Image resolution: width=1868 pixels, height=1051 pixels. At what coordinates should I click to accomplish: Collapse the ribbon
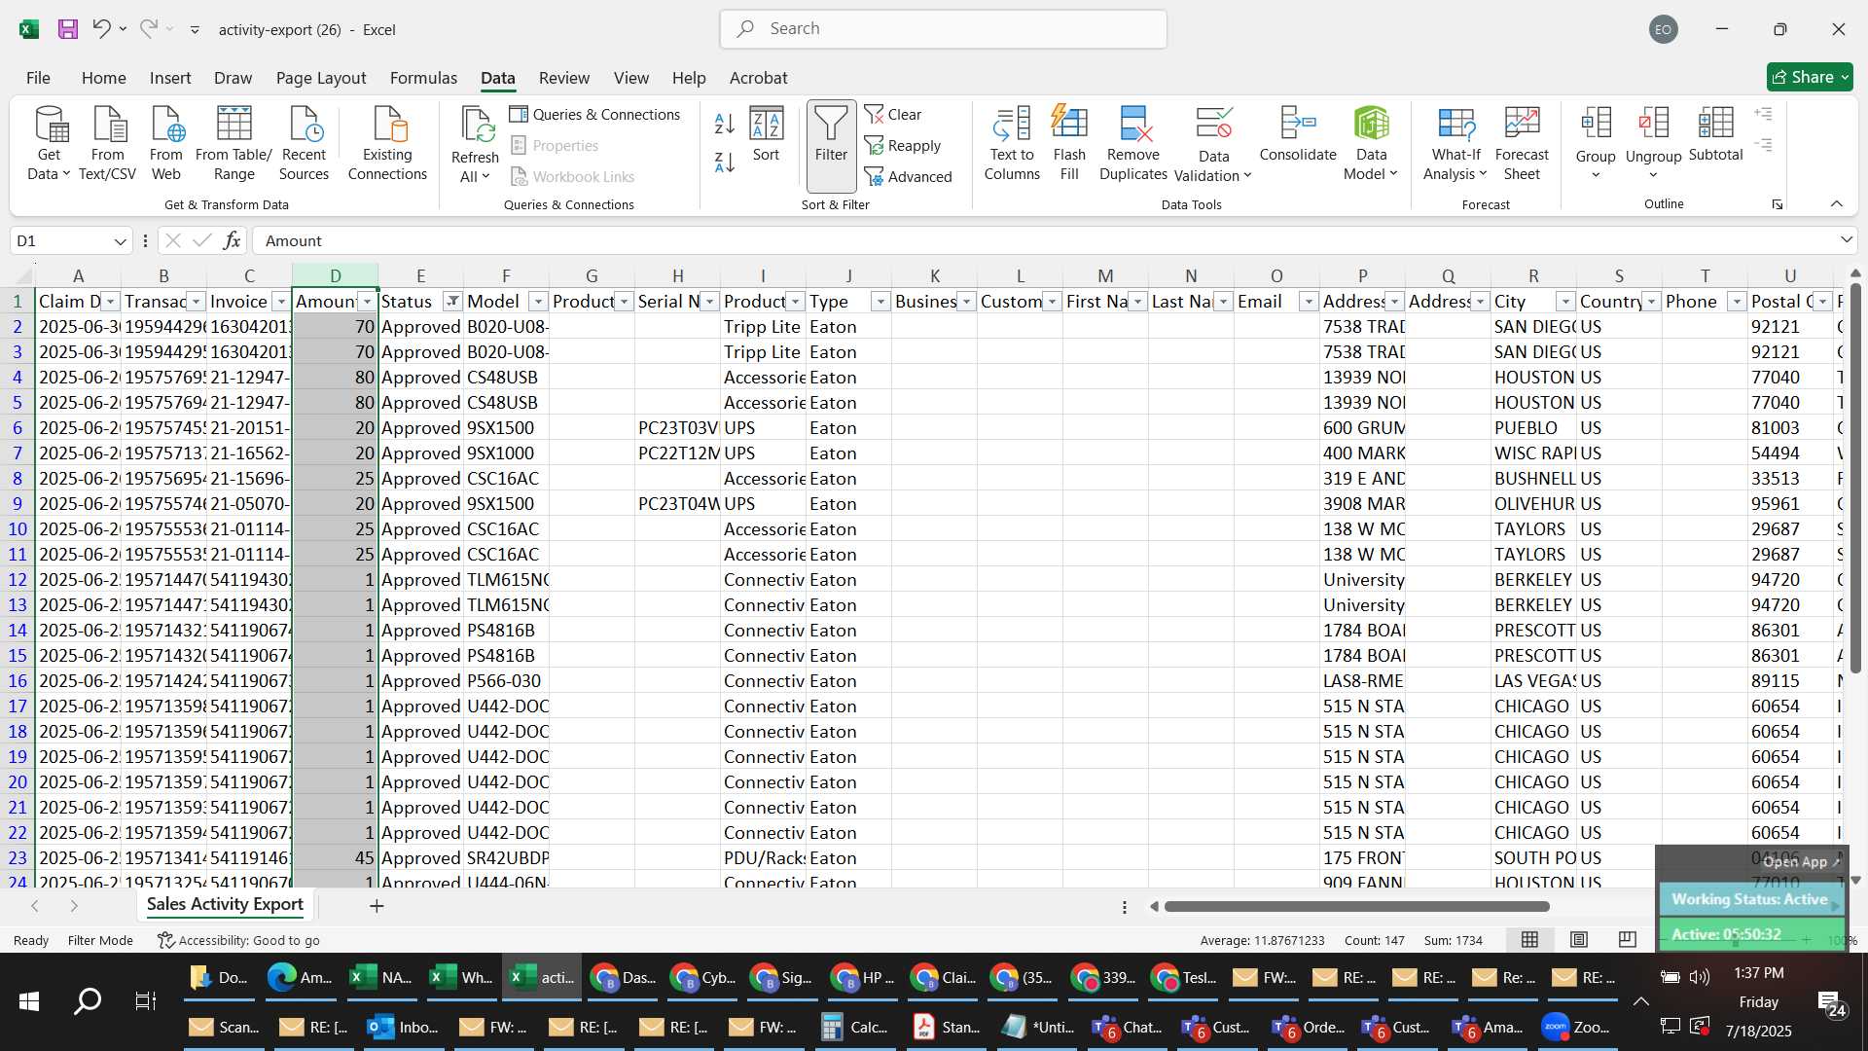(x=1837, y=203)
